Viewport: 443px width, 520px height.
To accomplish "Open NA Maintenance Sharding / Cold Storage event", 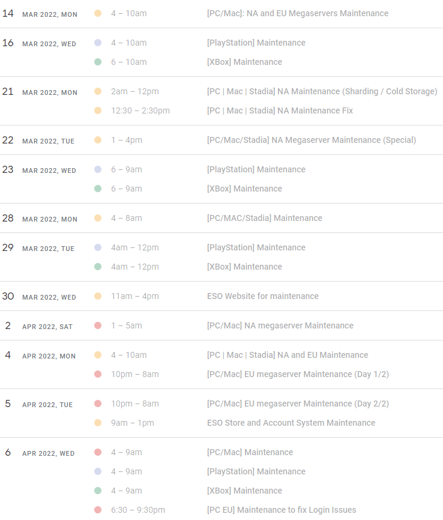I will click(322, 91).
